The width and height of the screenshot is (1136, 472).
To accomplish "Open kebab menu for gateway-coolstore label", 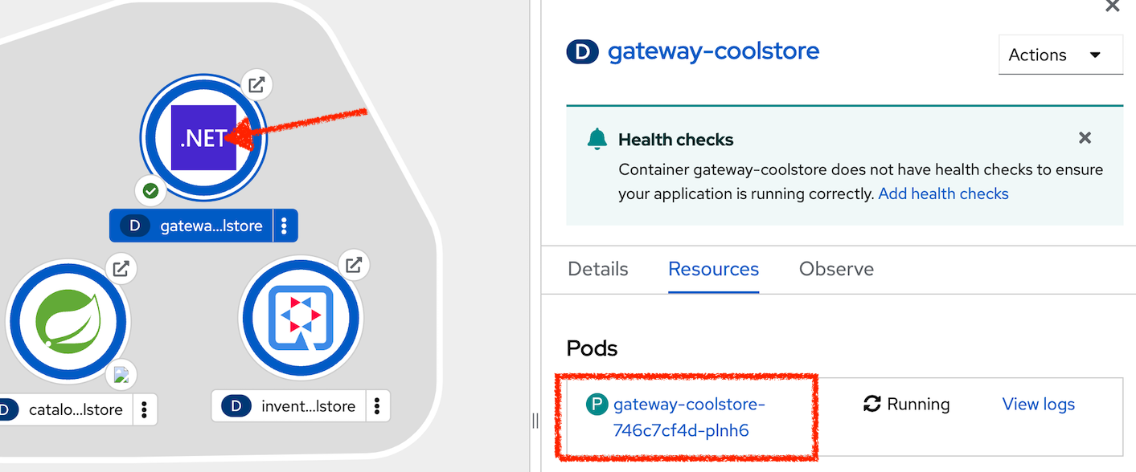I will [x=285, y=226].
